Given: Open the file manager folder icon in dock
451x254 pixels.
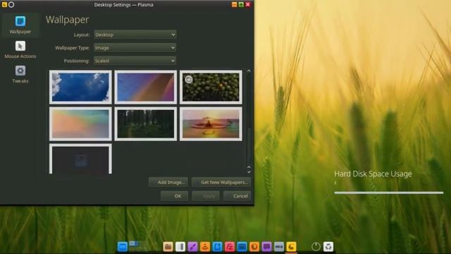Looking at the screenshot, I should 168,246.
